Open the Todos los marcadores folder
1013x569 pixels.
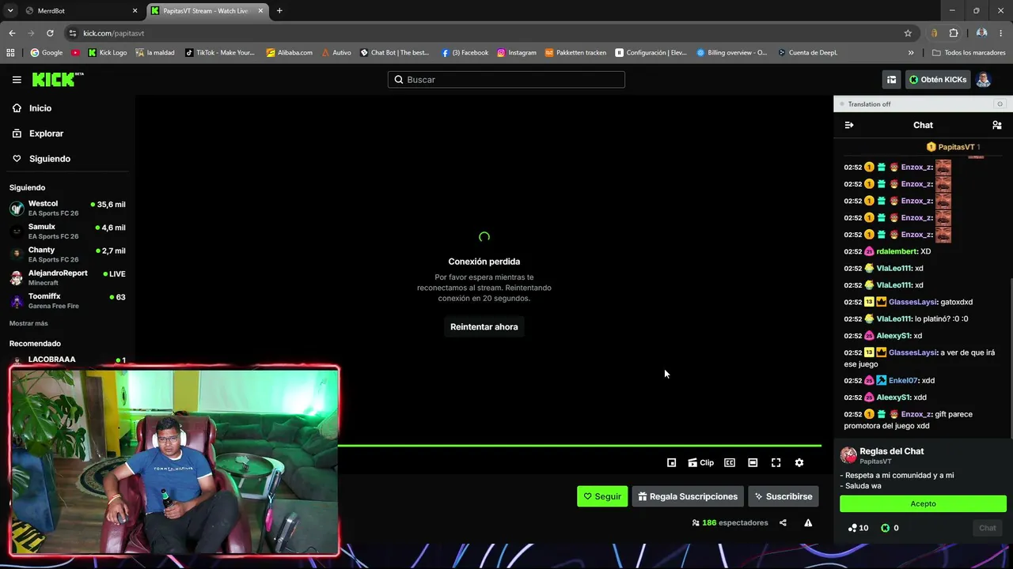(x=969, y=53)
